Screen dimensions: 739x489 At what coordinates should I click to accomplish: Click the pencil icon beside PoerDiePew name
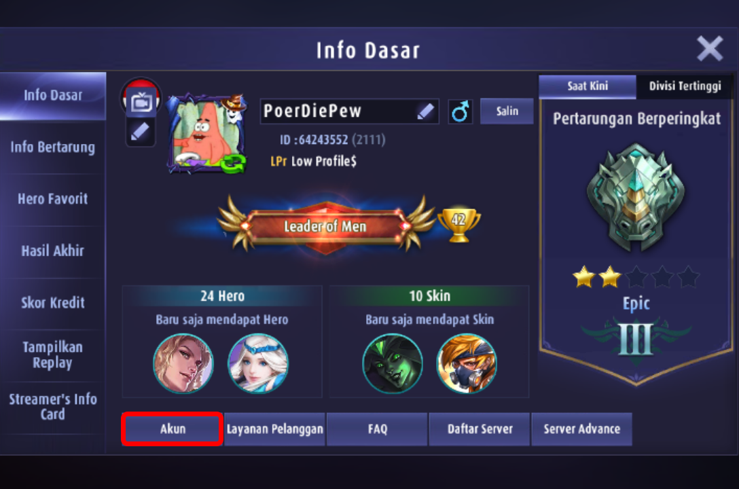[425, 111]
